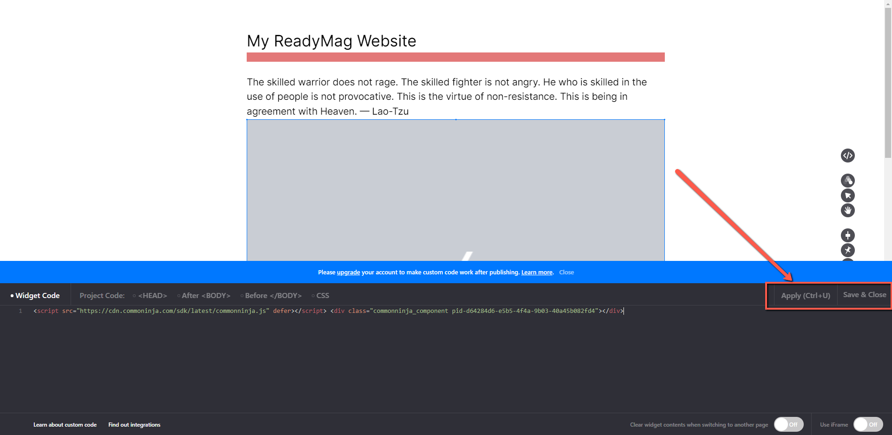Screen dimensions: 892x435
Task: Open Find out integrations link
Action: click(134, 425)
